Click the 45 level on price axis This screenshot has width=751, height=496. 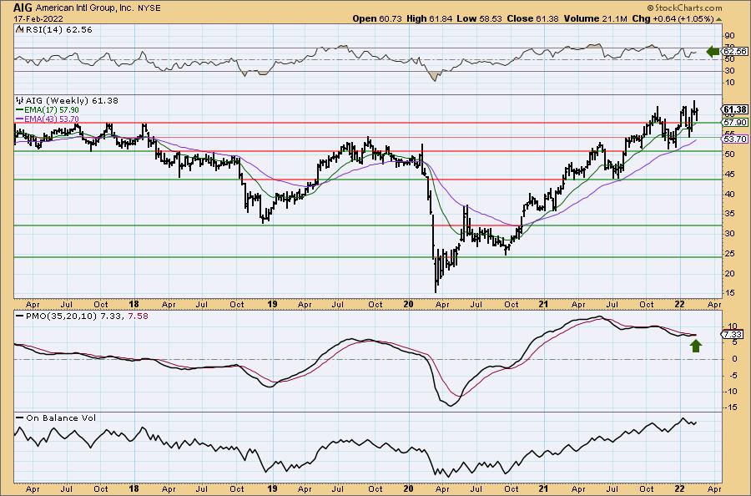tap(729, 175)
